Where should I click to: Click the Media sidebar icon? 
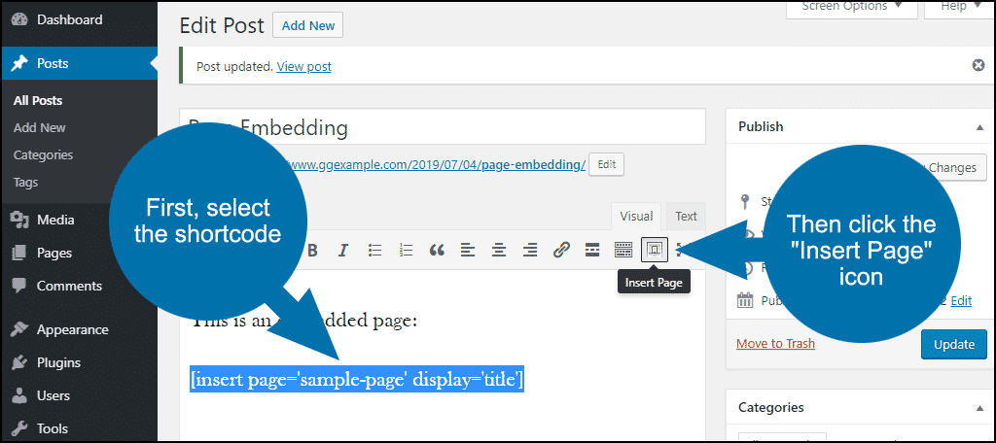pyautogui.click(x=19, y=221)
